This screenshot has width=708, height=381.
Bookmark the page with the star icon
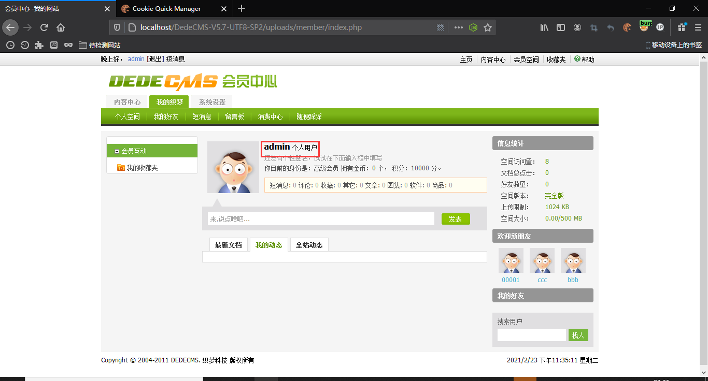click(x=488, y=27)
